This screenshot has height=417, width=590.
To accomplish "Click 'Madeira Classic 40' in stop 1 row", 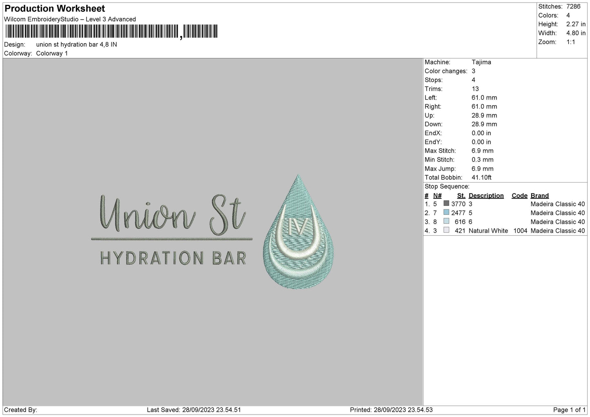I will tap(557, 204).
